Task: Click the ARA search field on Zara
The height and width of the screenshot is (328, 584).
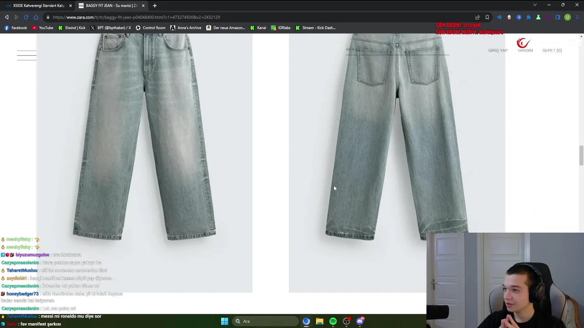Action: pyautogui.click(x=397, y=50)
